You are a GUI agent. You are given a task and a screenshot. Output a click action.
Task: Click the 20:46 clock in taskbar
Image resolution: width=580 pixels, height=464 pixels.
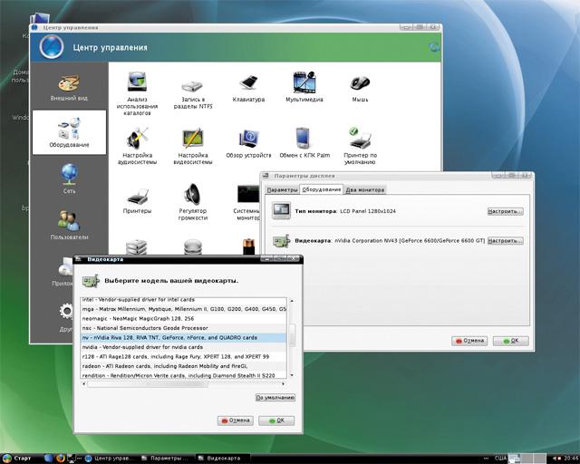click(x=571, y=459)
